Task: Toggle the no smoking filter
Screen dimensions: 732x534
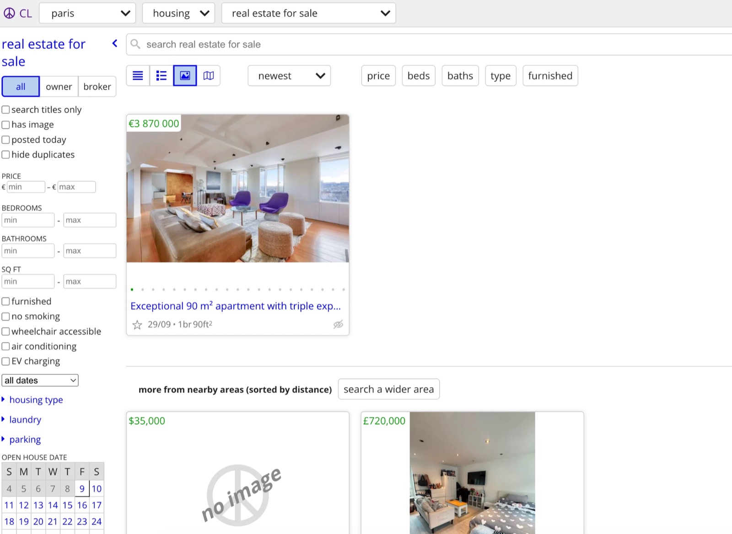Action: (x=5, y=317)
